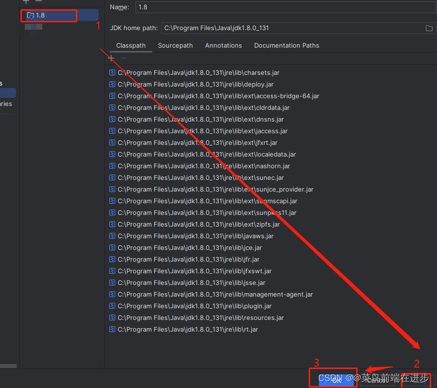Click the archive icon beside sunpkcs11.jar
437x388 pixels.
tap(112, 213)
